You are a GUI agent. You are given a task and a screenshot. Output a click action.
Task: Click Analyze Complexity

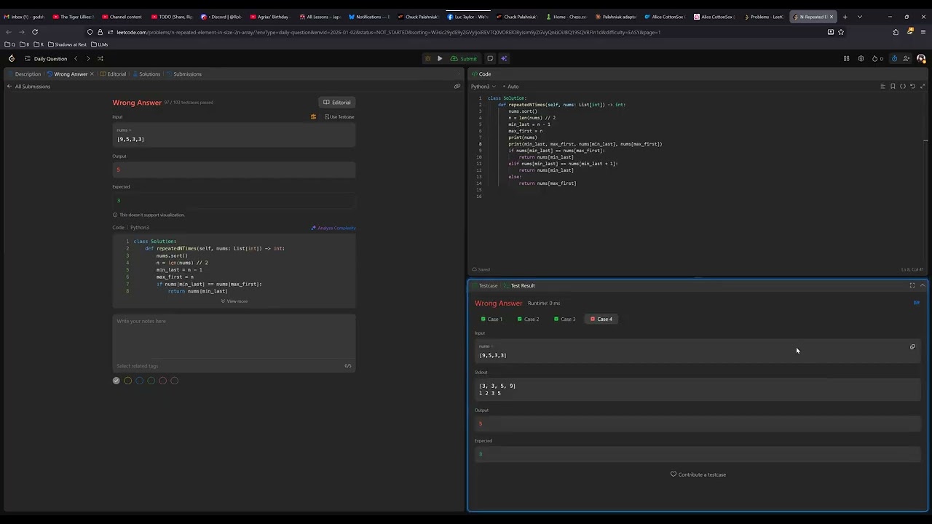coord(333,228)
